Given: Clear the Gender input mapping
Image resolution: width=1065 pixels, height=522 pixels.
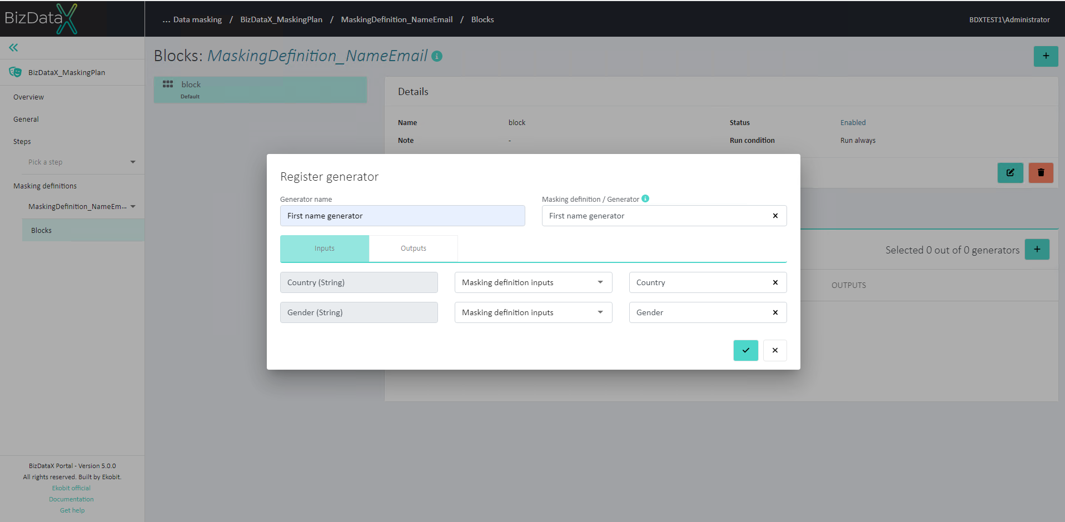Looking at the screenshot, I should pos(775,312).
